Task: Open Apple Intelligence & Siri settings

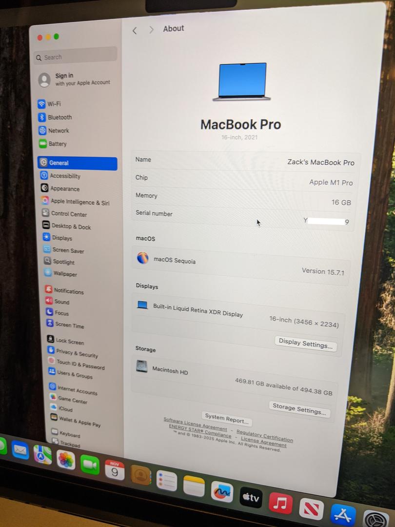Action: click(76, 202)
